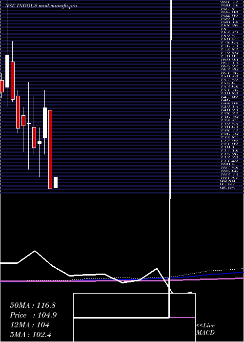Click the white MACD histogram box outline
Image resolution: width=244 pixels, height=342 pixels.
[x=134, y=318]
